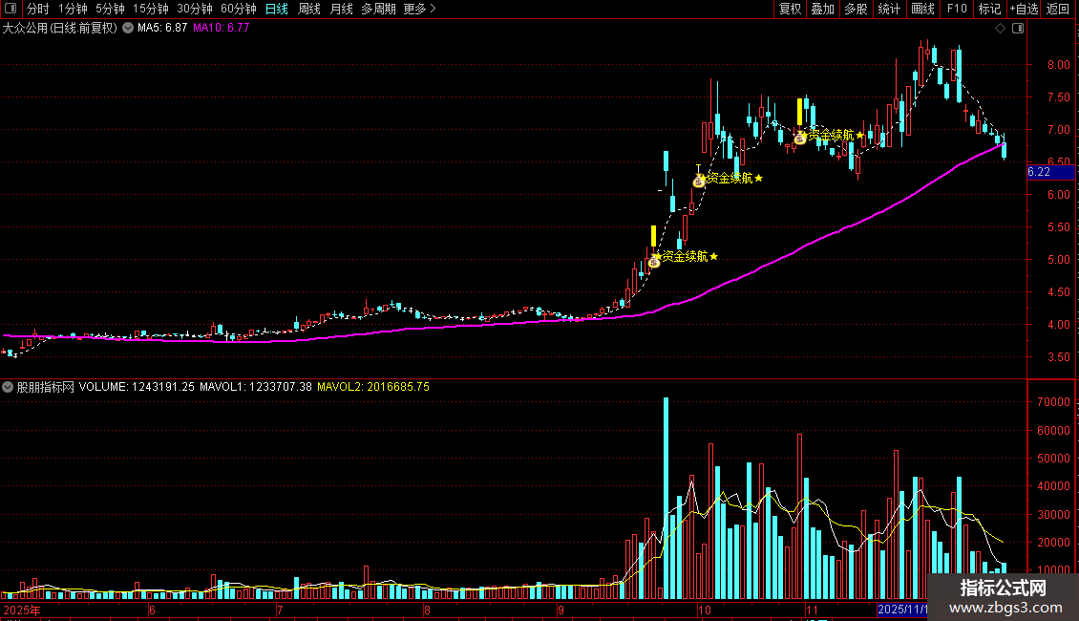Click the 70000 volume axis label

pyautogui.click(x=1053, y=402)
